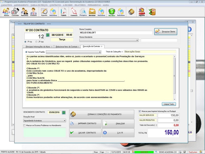Open the Relatório icon beside Procurar

tap(101, 12)
